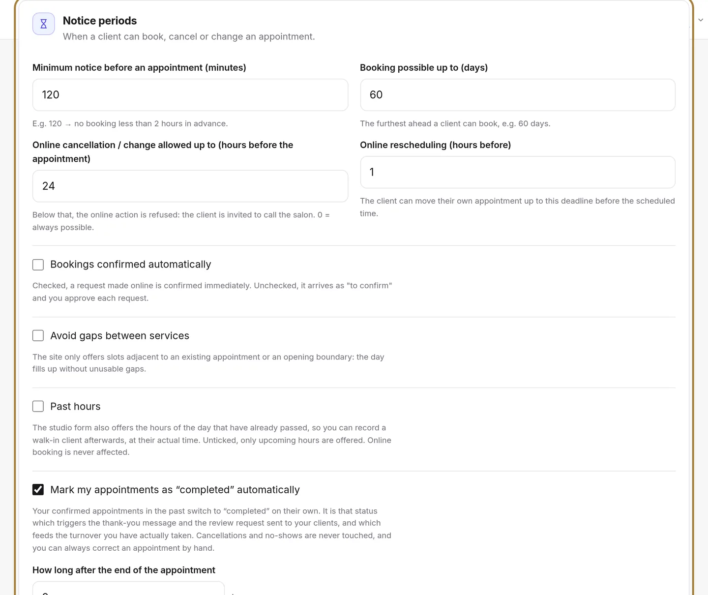
Task: Click the Online rescheduling (hours before) label
Action: [x=435, y=145]
